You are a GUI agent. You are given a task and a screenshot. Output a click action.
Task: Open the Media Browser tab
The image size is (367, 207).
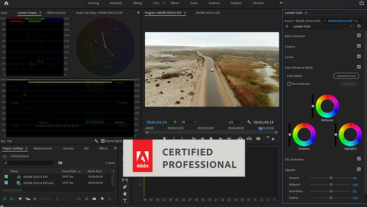click(43, 149)
